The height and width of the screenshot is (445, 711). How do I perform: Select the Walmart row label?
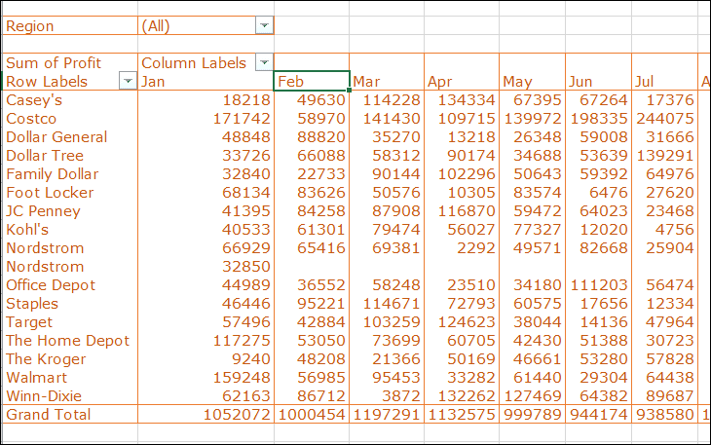point(70,378)
